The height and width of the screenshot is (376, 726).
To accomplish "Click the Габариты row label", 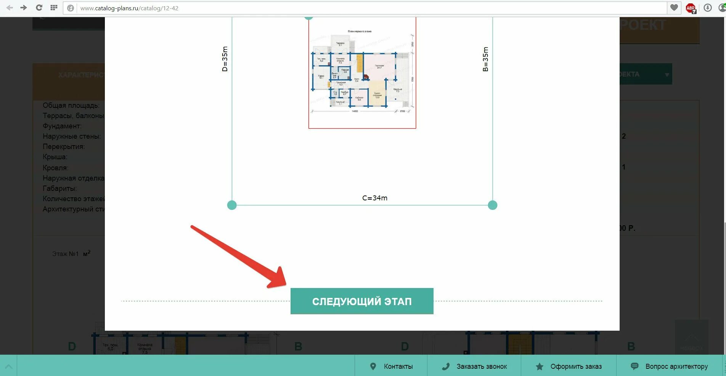I will 59,189.
